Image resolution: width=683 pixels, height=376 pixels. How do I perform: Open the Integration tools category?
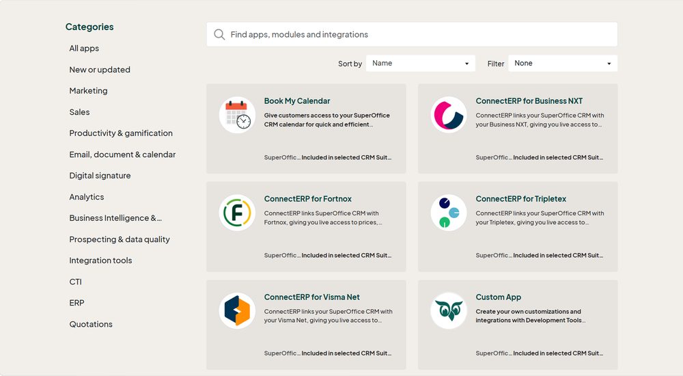click(x=100, y=260)
